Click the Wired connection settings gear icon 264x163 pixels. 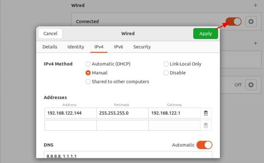point(251,22)
